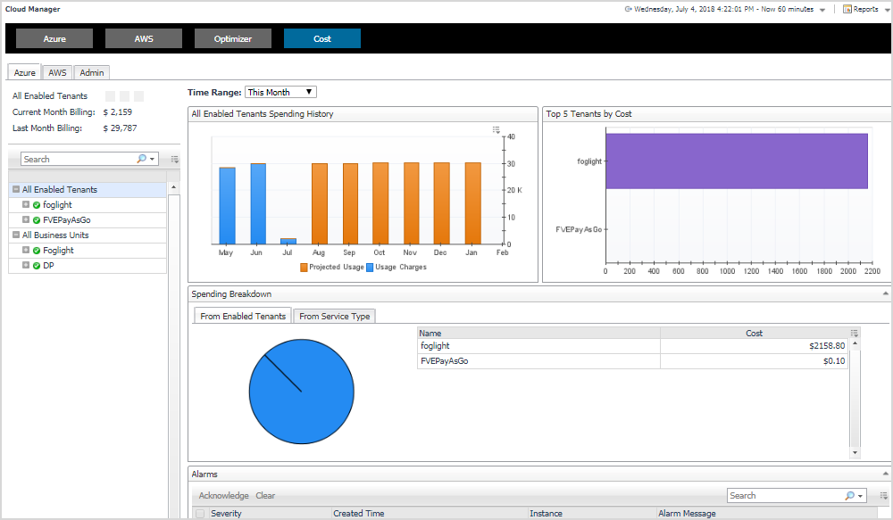Sort alarms by Severity column
Viewport: 893px width, 520px height.
271,513
